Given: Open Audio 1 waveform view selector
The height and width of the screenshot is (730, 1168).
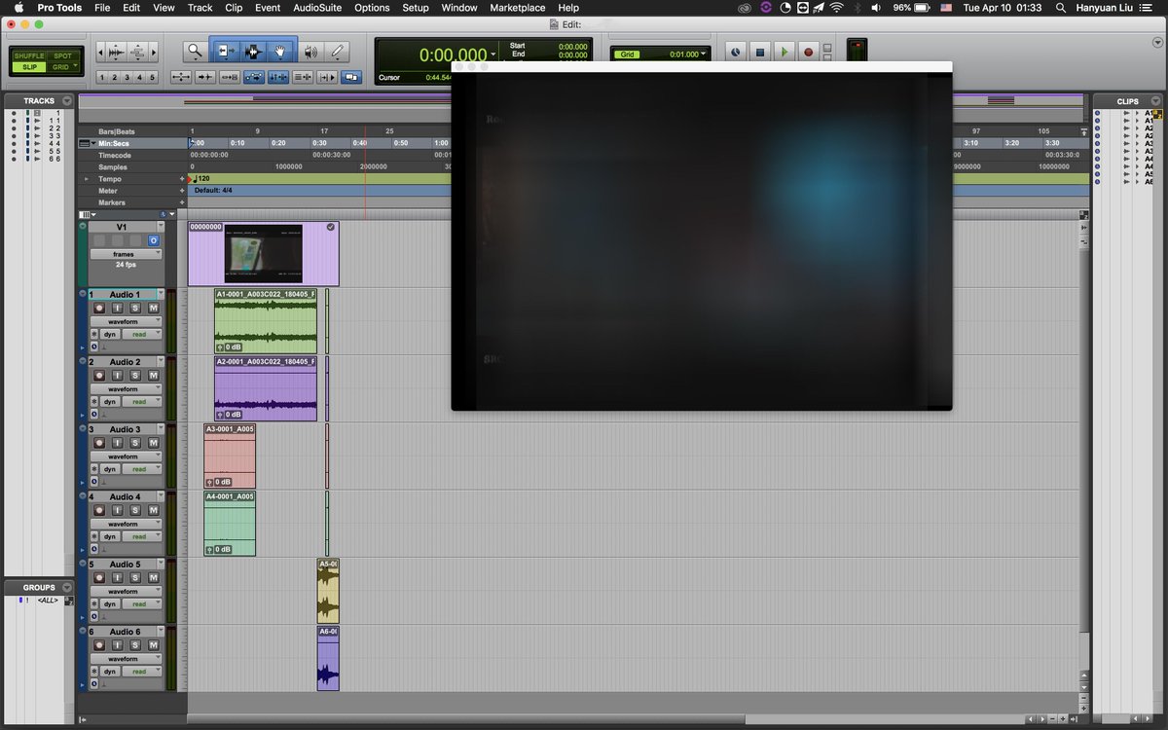Looking at the screenshot, I should pyautogui.click(x=126, y=321).
